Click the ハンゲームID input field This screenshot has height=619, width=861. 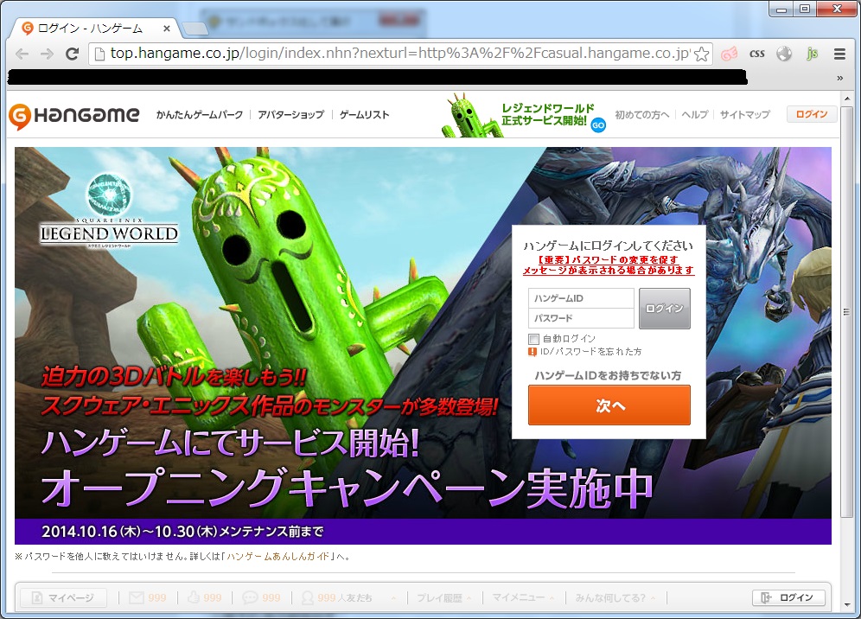pos(581,298)
